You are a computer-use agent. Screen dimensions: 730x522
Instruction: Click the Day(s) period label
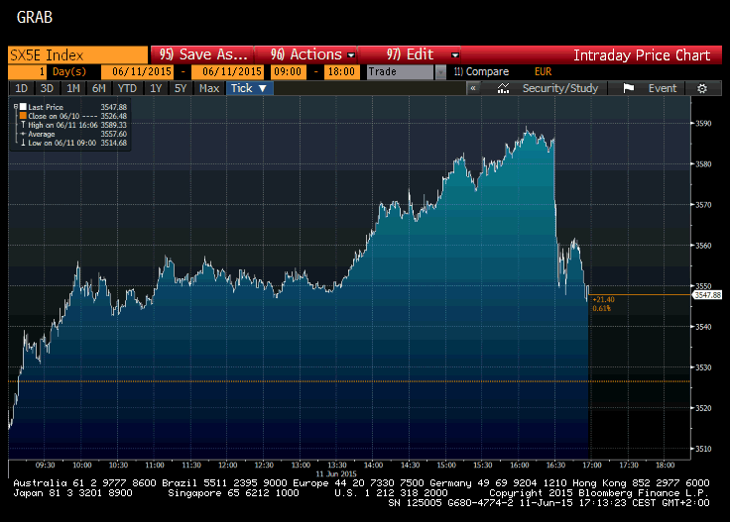pos(69,71)
